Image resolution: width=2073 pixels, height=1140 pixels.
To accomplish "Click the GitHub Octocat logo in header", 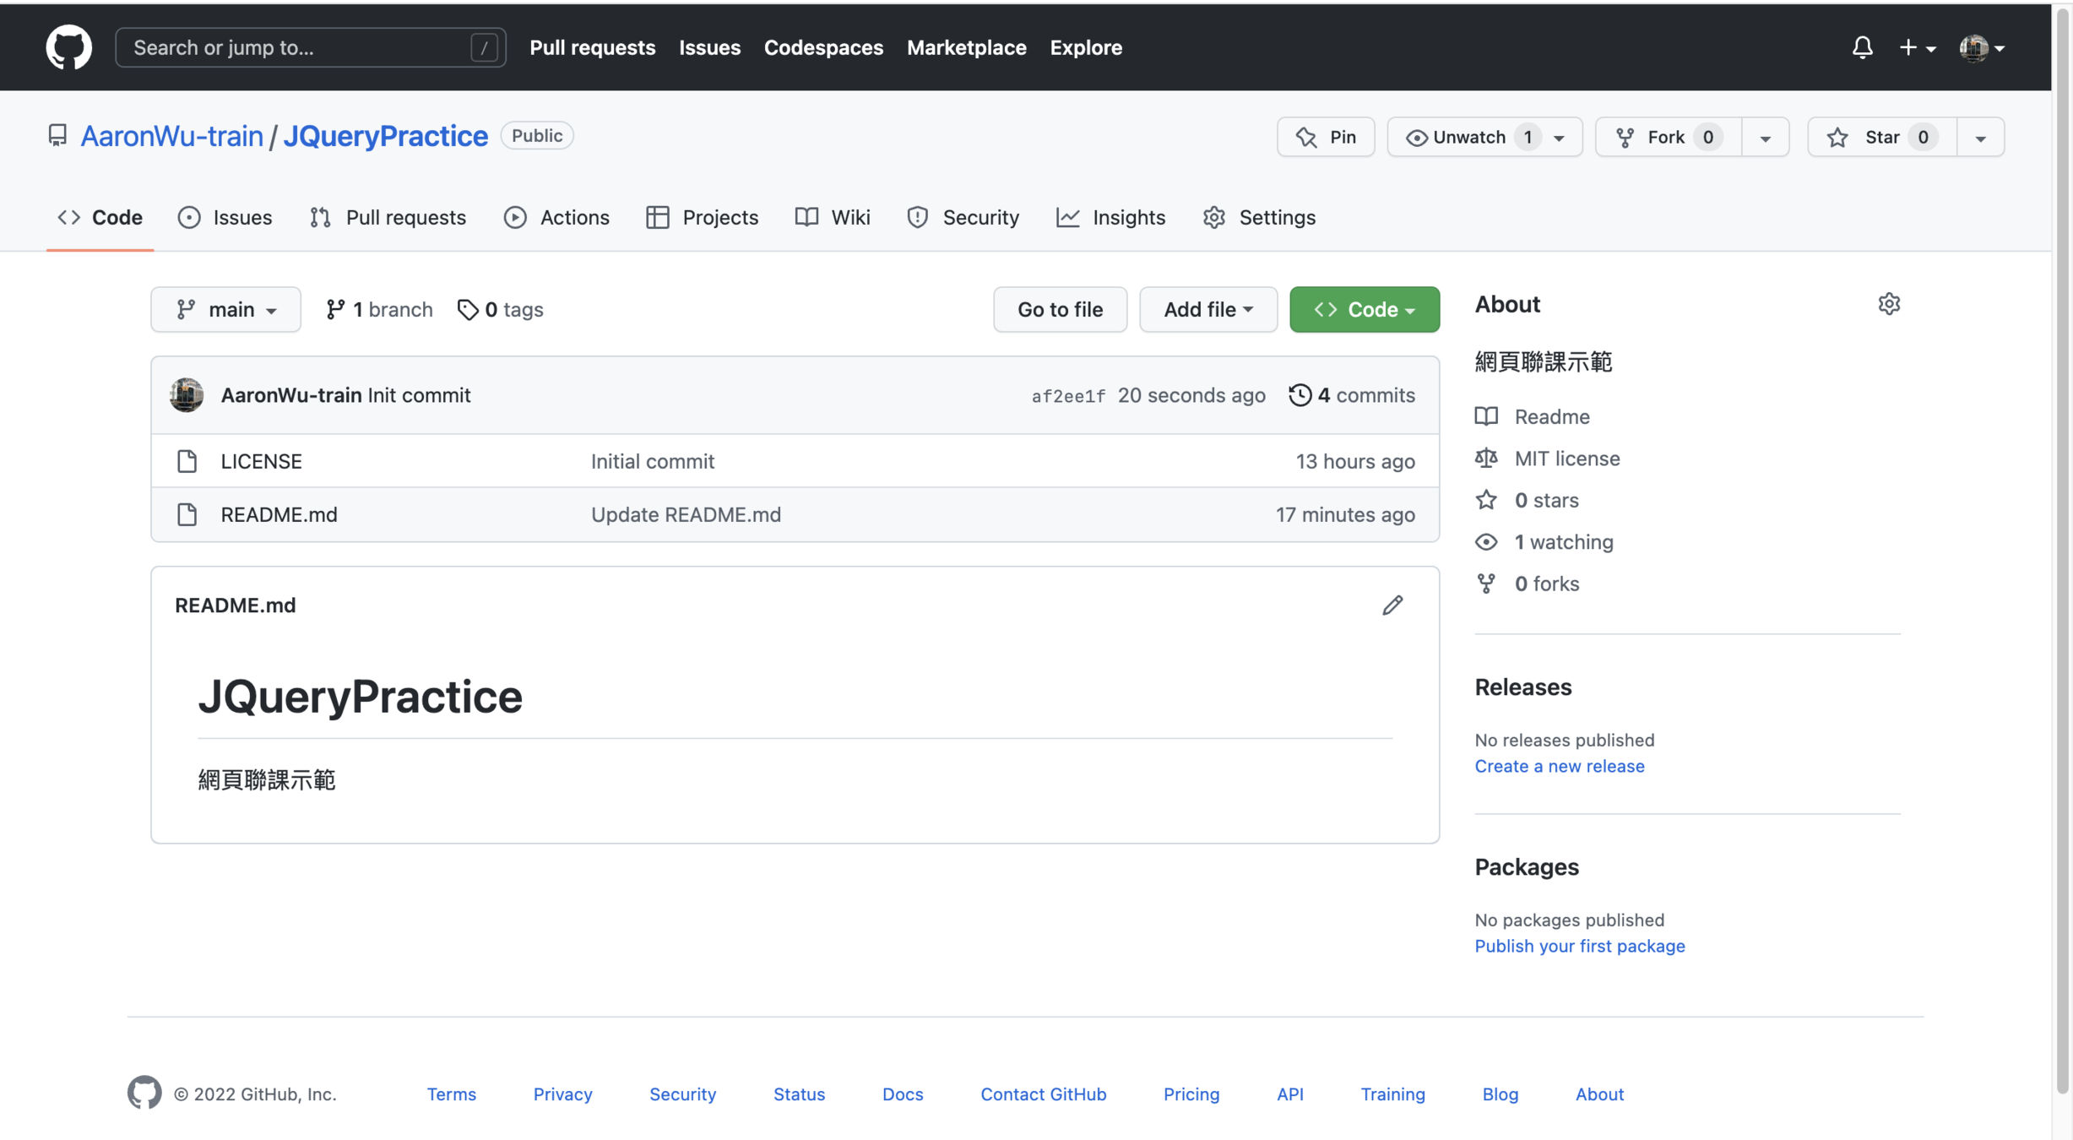I will coord(68,47).
